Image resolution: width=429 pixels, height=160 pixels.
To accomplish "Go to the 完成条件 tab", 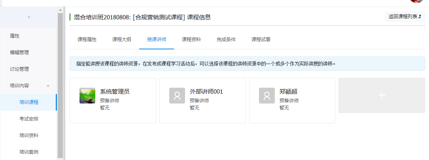I will click(226, 40).
